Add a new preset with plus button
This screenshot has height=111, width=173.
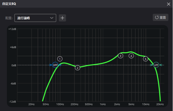pos(62,18)
